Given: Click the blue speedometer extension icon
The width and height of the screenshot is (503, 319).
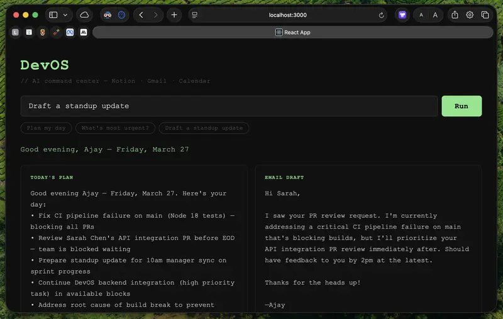Looking at the screenshot, I should tap(121, 15).
